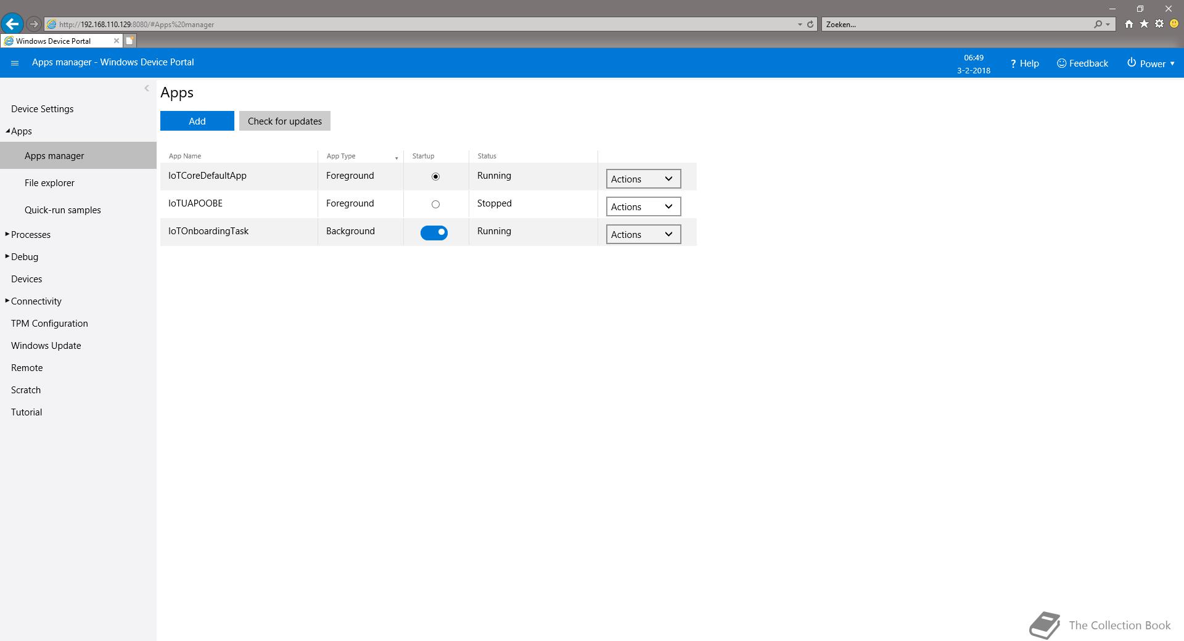This screenshot has height=641, width=1184.
Task: Open the Power dropdown menu
Action: pos(1151,63)
